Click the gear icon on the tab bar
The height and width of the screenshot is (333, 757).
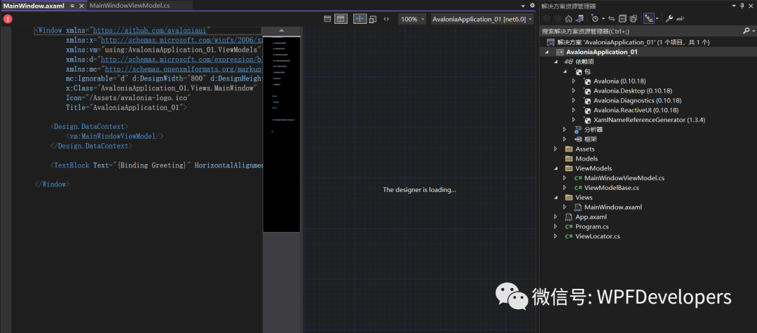tap(533, 6)
